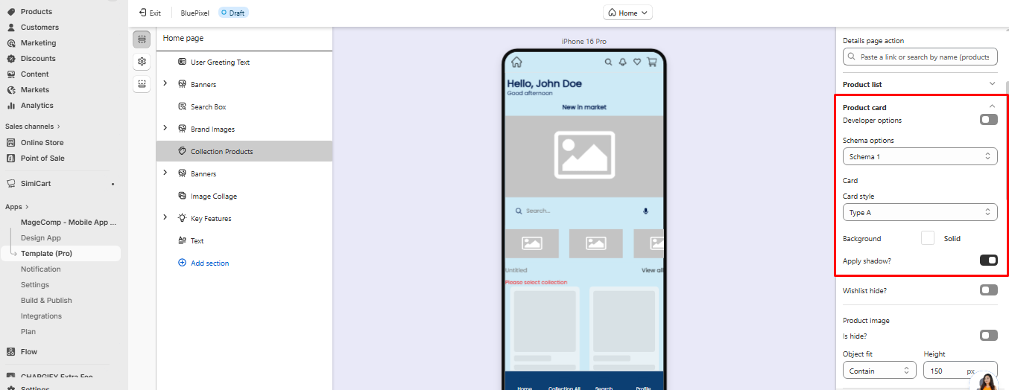Click the Background color swatch

928,239
